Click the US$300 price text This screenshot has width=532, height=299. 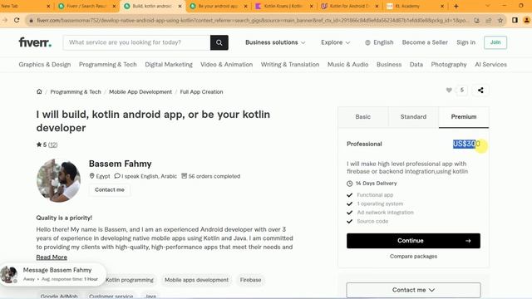pyautogui.click(x=466, y=144)
